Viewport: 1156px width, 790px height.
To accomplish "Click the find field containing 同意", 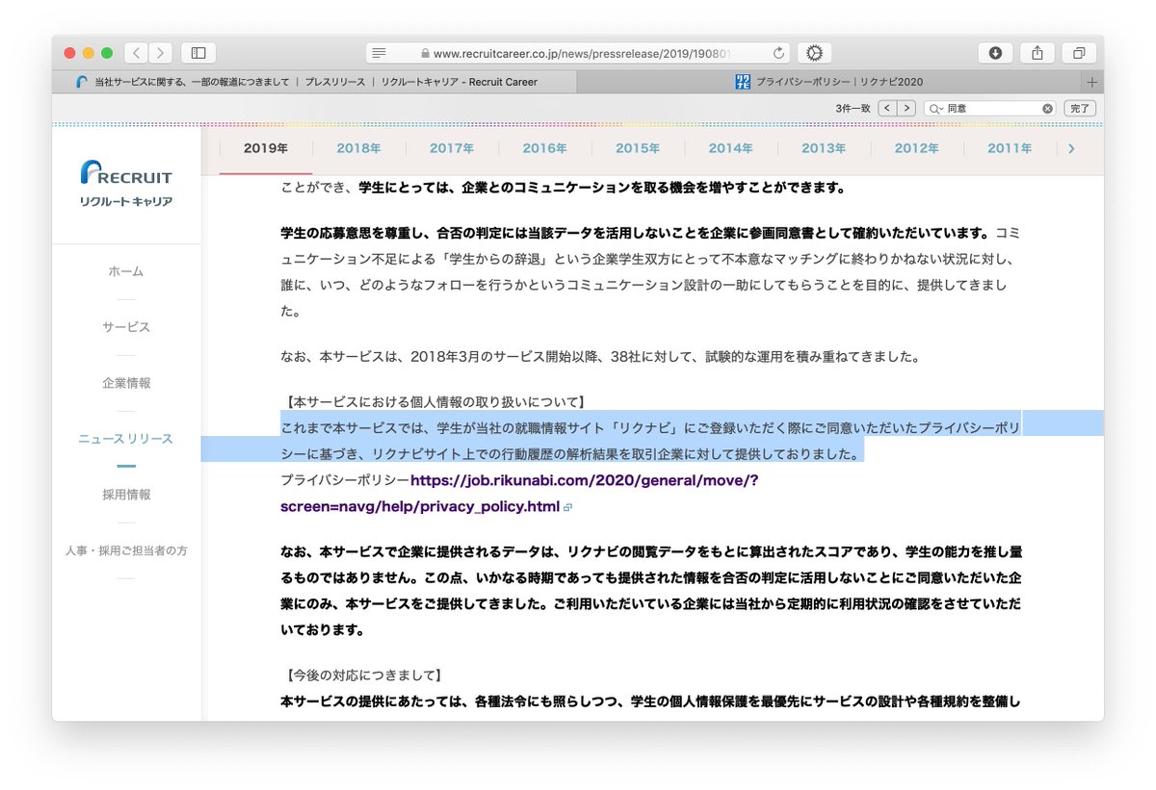I will (x=989, y=109).
